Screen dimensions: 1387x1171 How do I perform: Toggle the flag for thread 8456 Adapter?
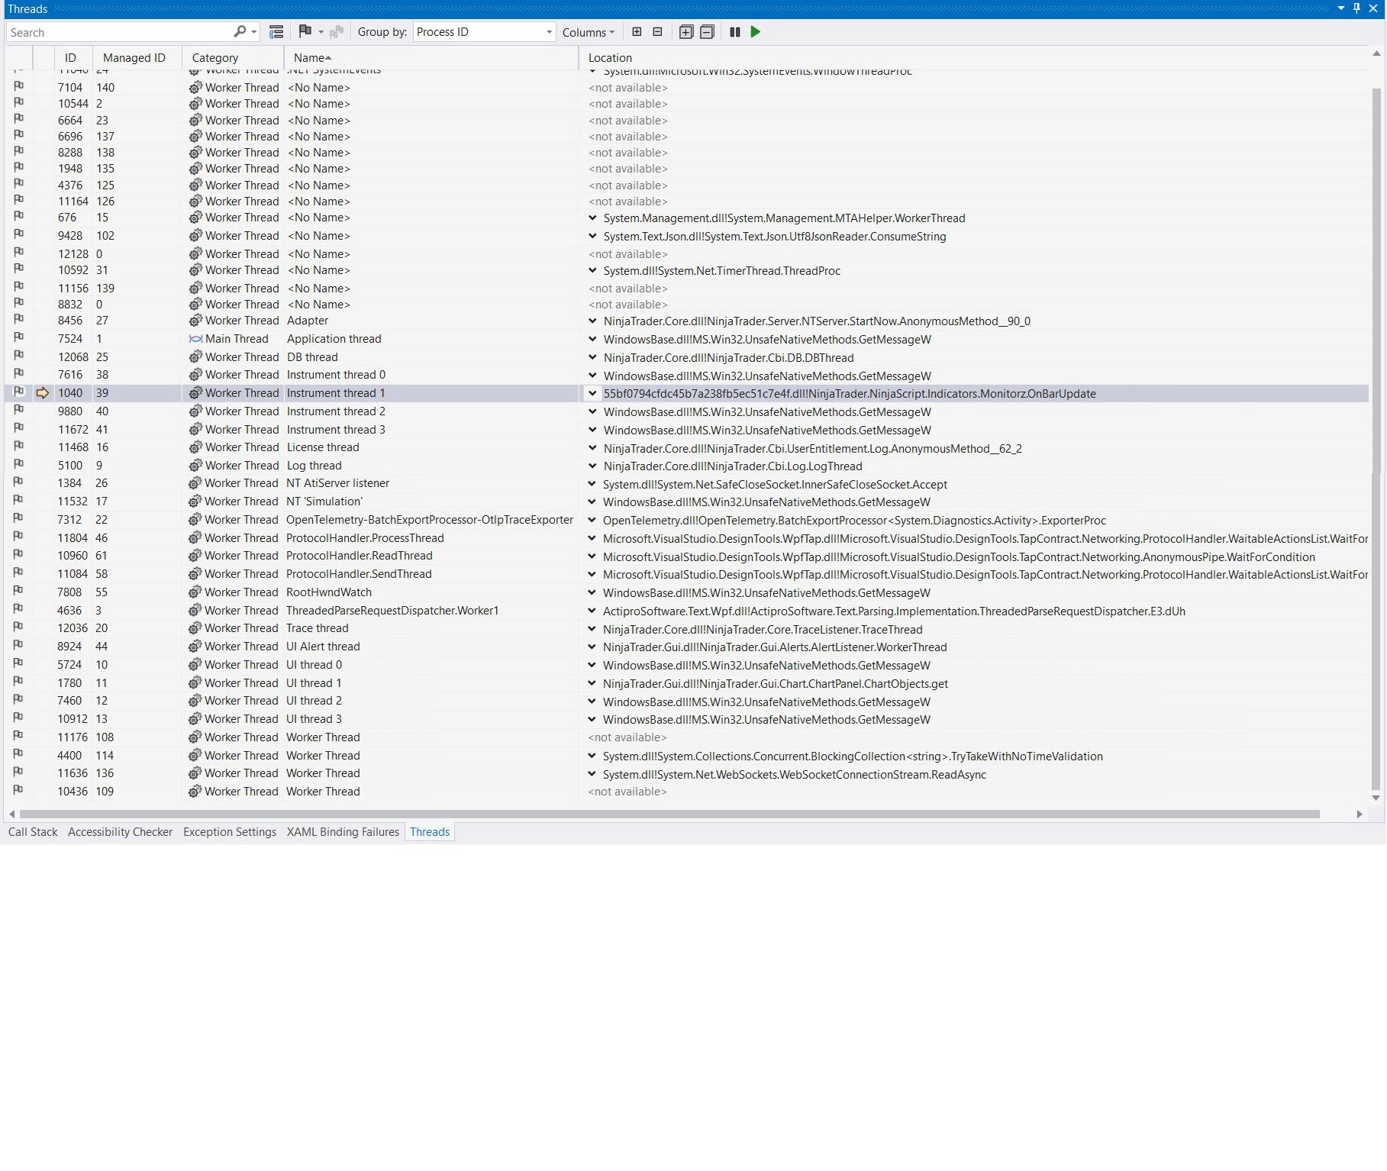pos(18,319)
